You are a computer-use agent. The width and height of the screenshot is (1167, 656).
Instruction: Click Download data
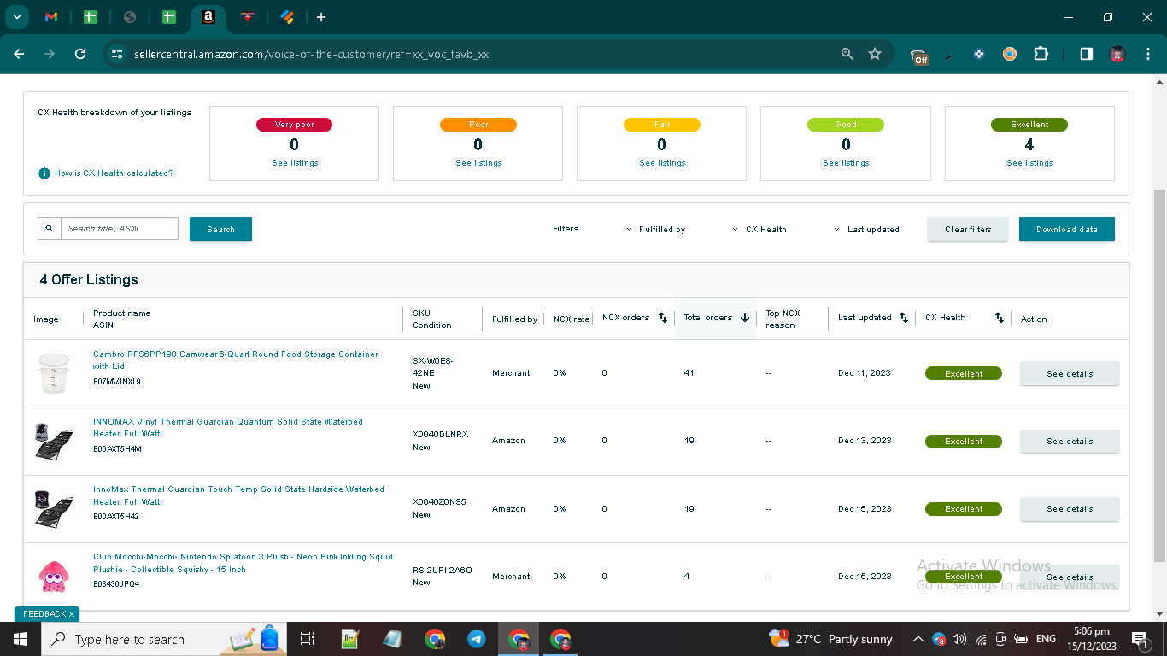(1067, 229)
